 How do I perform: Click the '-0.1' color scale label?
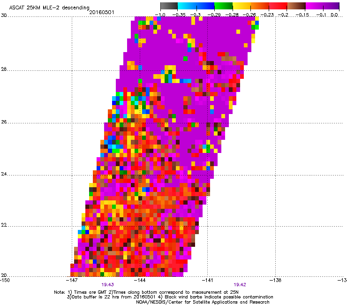coord(321,15)
